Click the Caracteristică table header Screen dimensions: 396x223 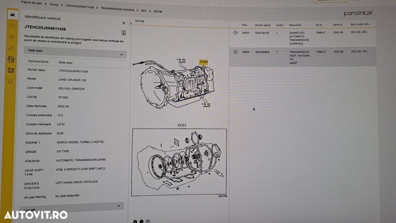coord(38,61)
